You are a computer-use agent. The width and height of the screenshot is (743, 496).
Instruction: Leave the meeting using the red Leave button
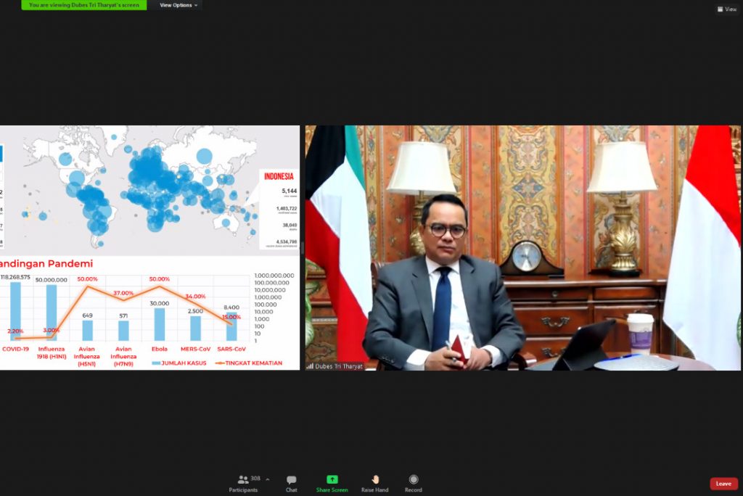pos(723,484)
